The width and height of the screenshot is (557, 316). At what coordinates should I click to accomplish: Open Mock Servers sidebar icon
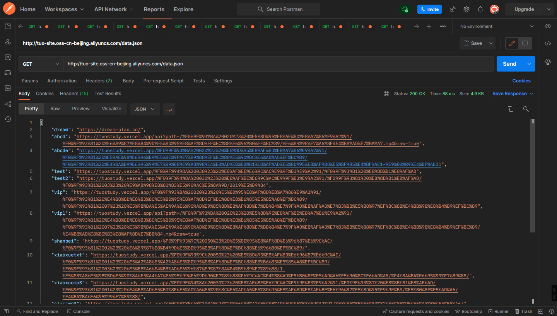tap(8, 73)
